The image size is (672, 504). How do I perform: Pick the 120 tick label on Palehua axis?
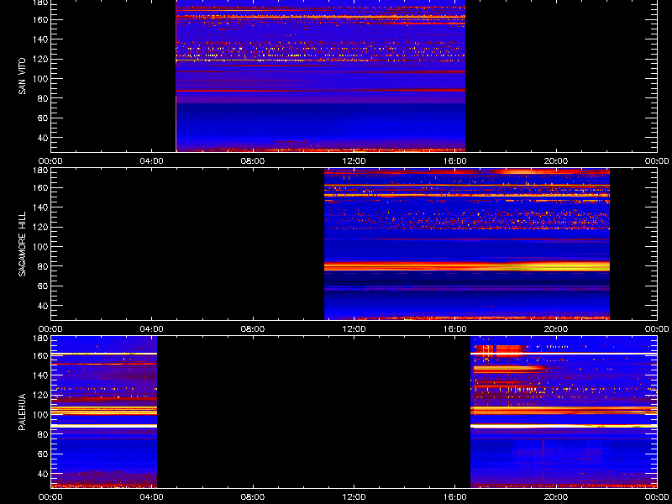click(40, 395)
